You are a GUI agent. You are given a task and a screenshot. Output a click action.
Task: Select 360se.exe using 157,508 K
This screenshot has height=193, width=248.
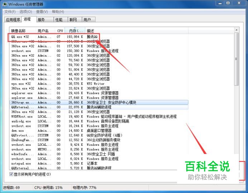99,46
